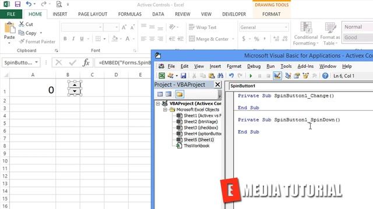The height and width of the screenshot is (209, 373).
Task: Click View Object icon in Project panel
Action: click(x=168, y=94)
